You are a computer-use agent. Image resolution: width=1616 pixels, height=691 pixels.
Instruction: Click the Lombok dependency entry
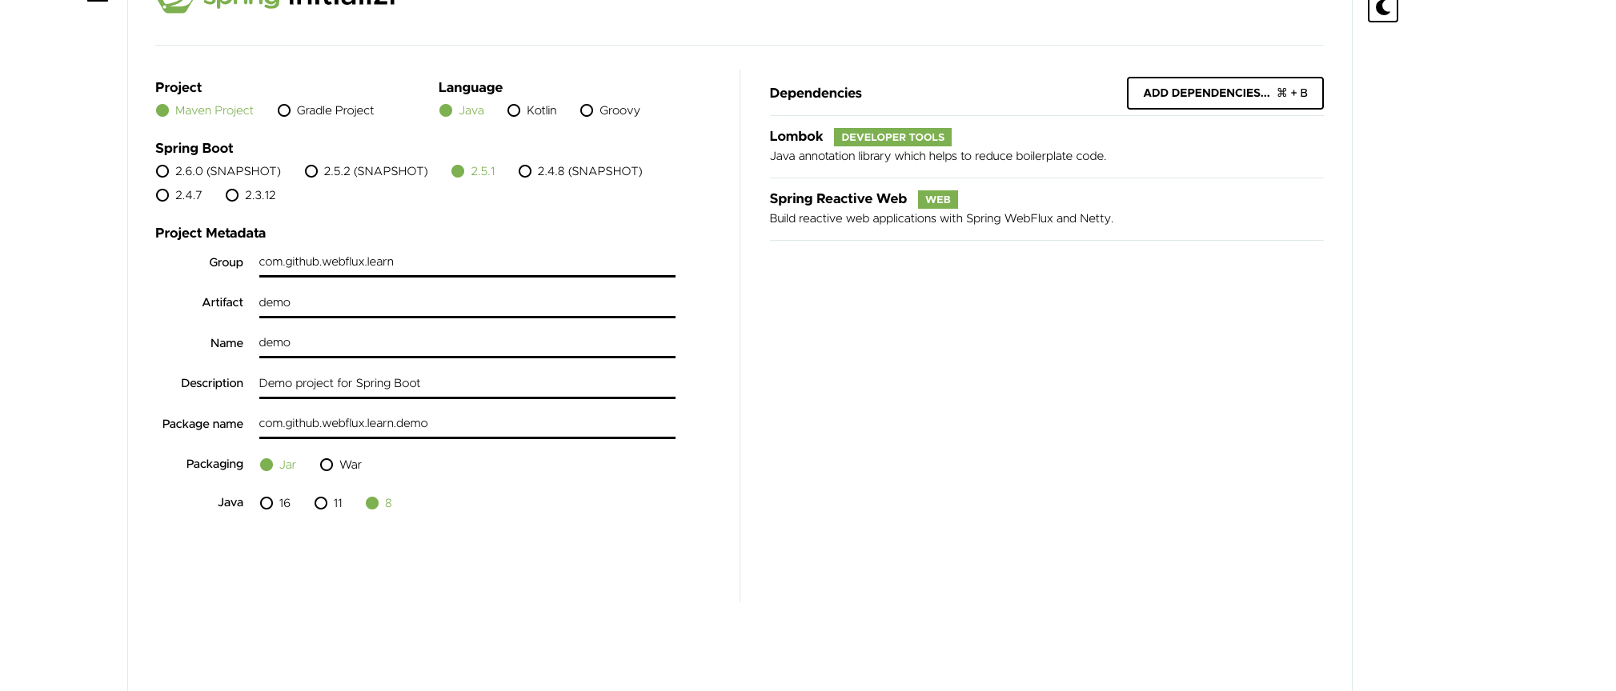coord(1046,146)
